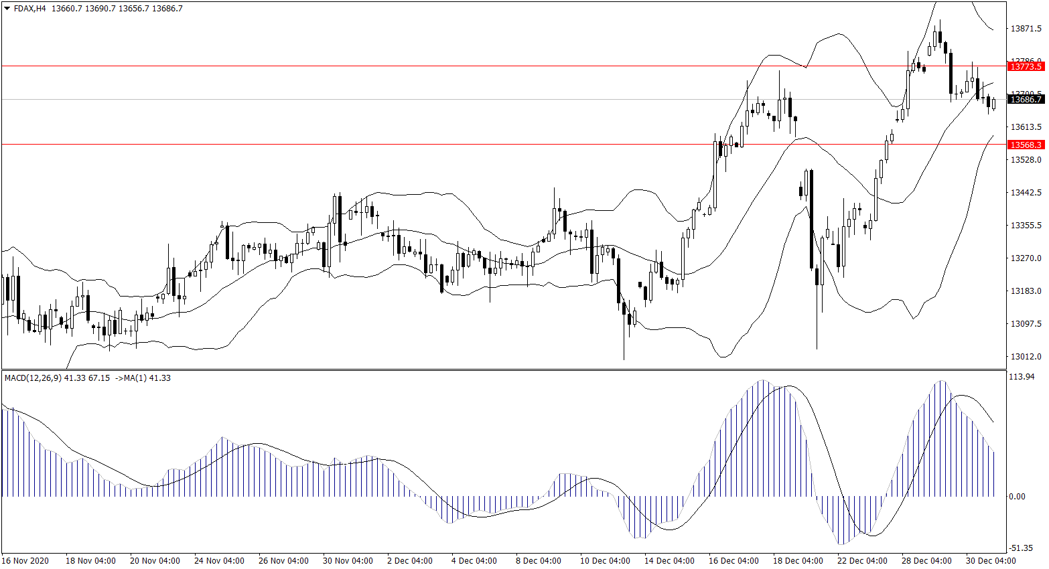Click the 30 Dec 04:00 time label
This screenshot has height=569, width=1049.
pyautogui.click(x=991, y=561)
